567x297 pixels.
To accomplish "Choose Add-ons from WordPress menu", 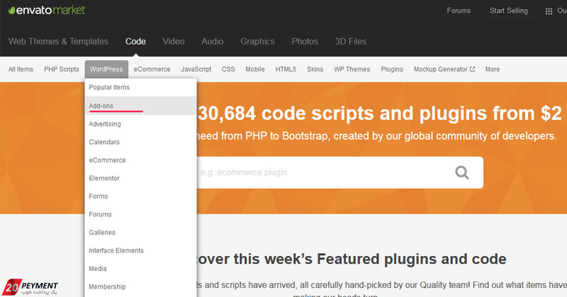I will 140,106.
